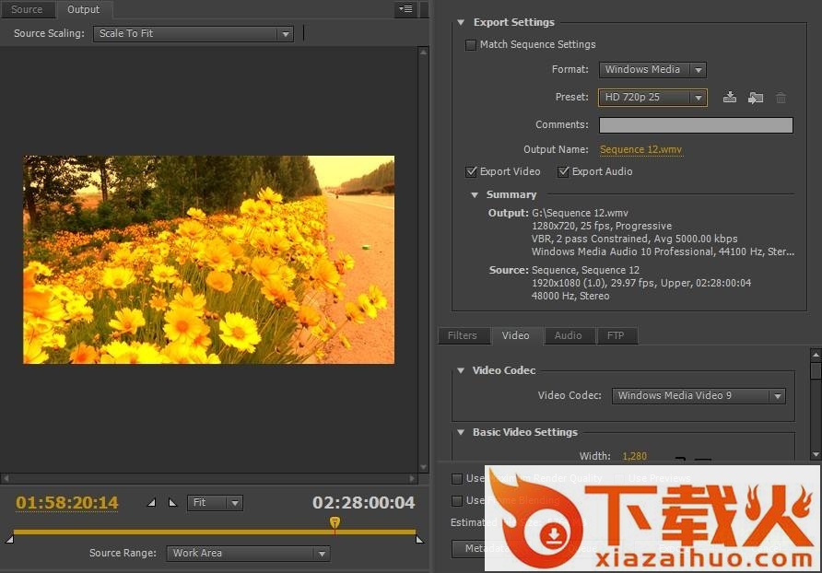Click the in-point handle at timeline start
The image size is (822, 573).
9,539
